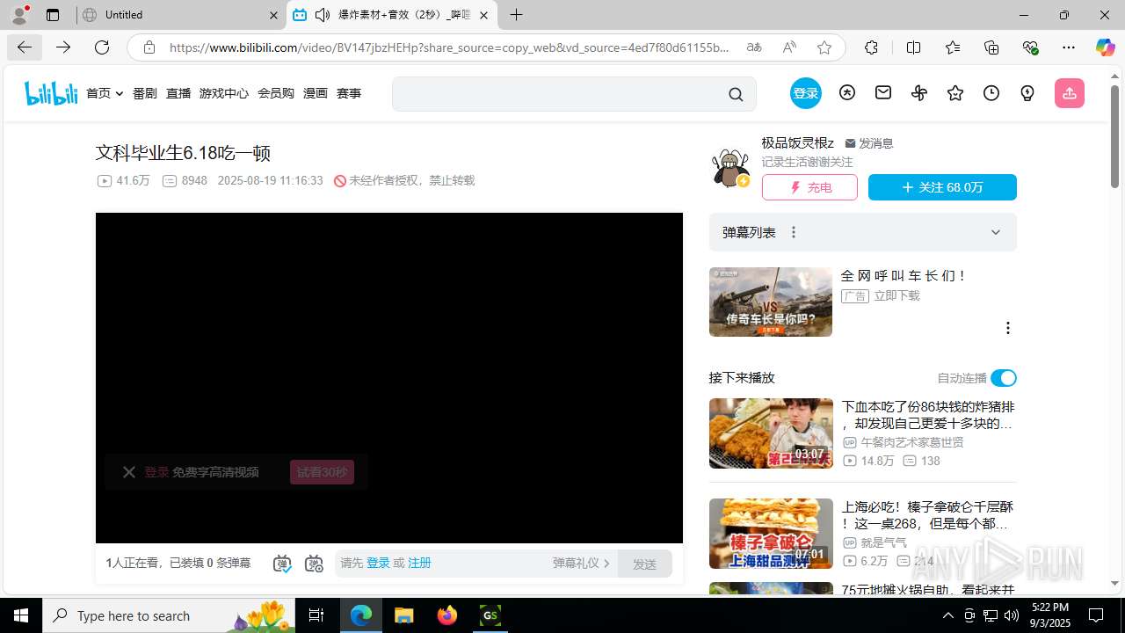The width and height of the screenshot is (1125, 633).
Task: Open the watch history clock icon
Action: coord(991,93)
